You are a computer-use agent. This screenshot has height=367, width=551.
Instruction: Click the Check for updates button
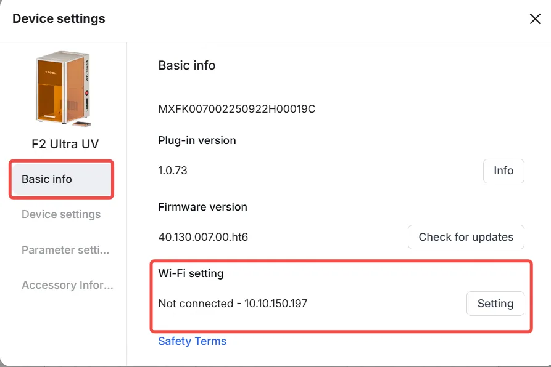point(466,237)
